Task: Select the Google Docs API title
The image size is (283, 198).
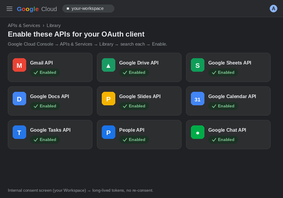Action: tap(50, 96)
